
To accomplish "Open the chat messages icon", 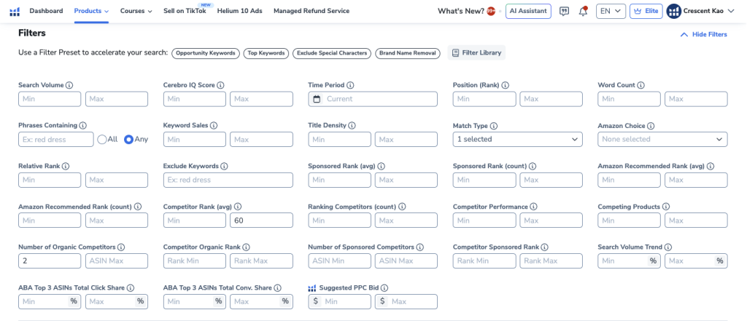I will pos(564,11).
